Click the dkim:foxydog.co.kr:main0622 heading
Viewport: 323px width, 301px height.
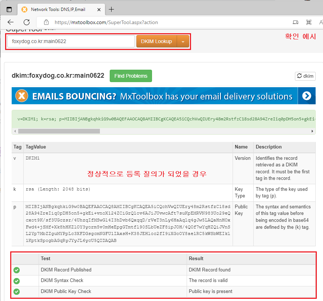click(x=58, y=76)
